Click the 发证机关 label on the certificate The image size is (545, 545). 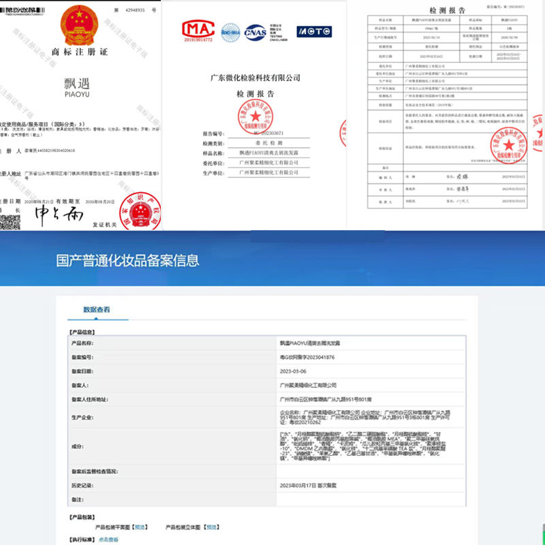104,225
